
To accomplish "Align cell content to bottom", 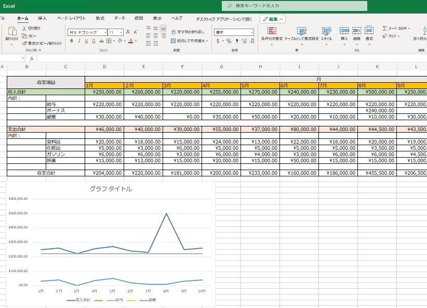I will click(x=163, y=28).
